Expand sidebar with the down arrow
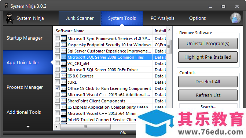This screenshot has height=138, width=246. coord(28,127)
